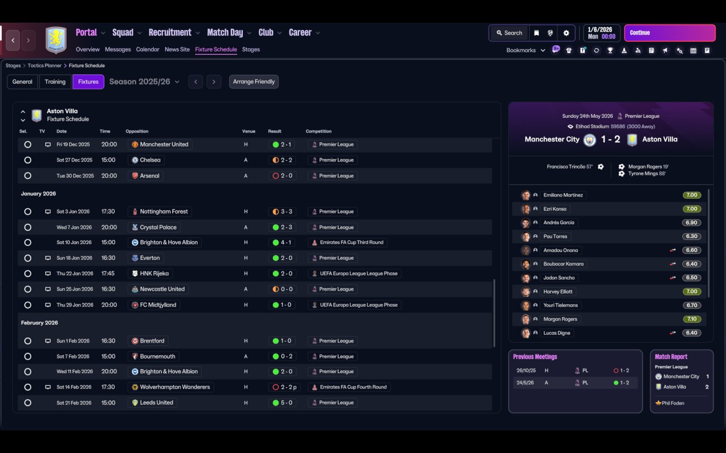Click Emiliano Martinez's player portrait

526,195
